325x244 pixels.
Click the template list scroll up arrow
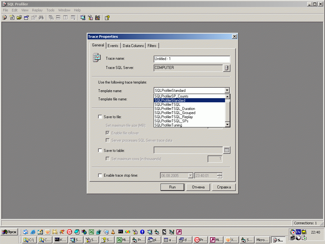point(227,97)
